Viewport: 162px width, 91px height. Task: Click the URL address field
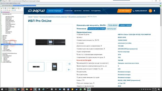(x=80, y=3)
